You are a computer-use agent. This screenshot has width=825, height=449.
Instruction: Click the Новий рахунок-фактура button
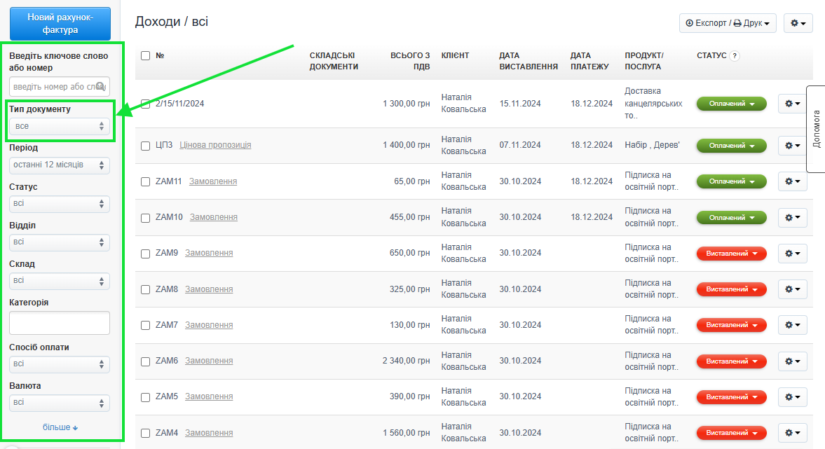[x=60, y=23]
